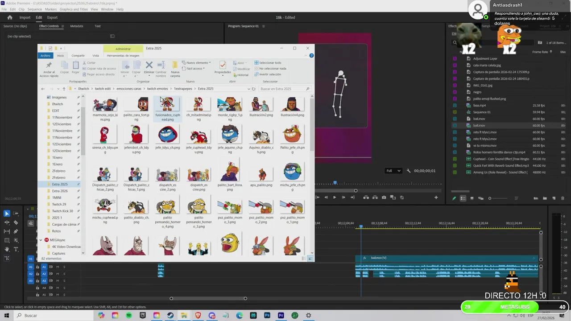This screenshot has height=321, width=571.
Task: Collapse the MEGAsync tree node
Action: click(41, 240)
